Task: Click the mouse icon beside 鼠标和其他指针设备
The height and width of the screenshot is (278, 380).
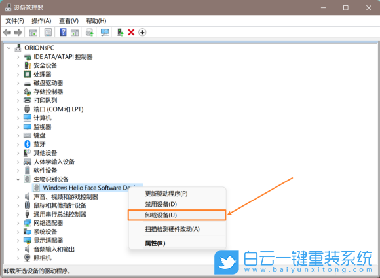Action: (28, 205)
